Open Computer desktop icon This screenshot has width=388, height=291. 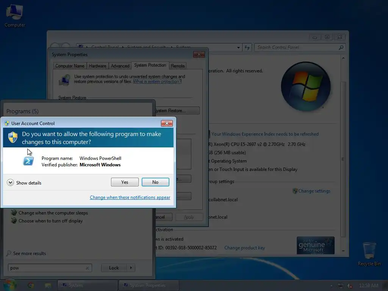click(15, 16)
